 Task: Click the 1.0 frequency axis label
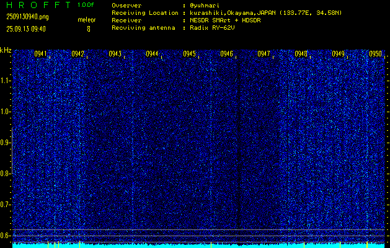(6, 112)
